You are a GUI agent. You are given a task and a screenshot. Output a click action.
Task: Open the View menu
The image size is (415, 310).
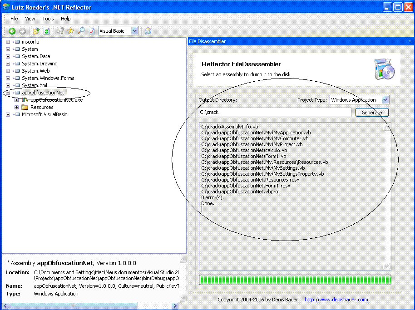[30, 19]
